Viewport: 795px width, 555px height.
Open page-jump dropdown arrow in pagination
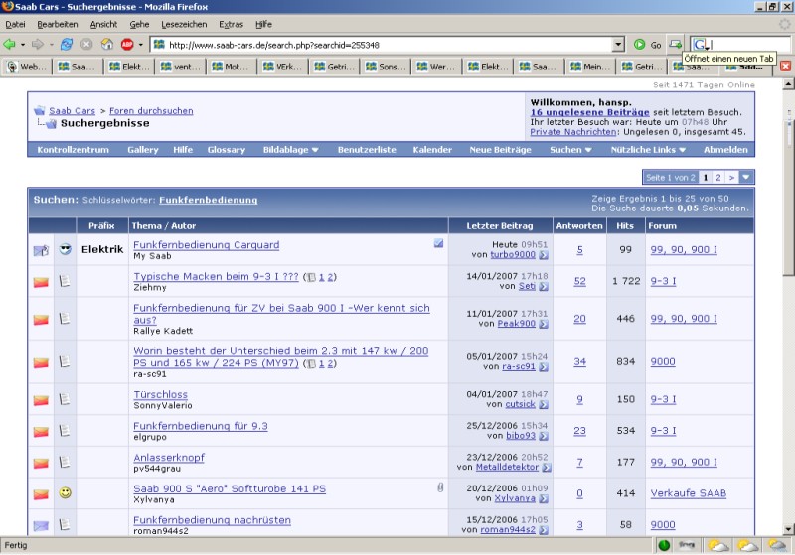[x=746, y=177]
